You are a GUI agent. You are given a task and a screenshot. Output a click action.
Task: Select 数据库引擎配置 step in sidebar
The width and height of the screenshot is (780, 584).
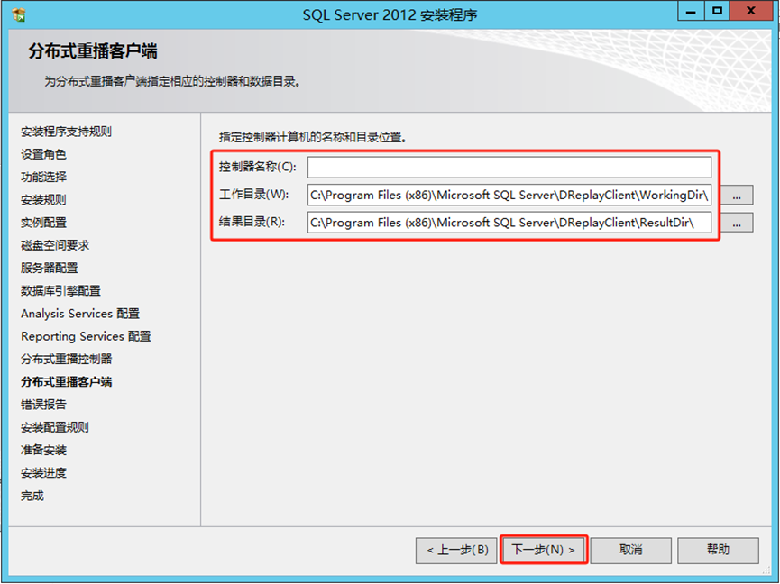60,291
